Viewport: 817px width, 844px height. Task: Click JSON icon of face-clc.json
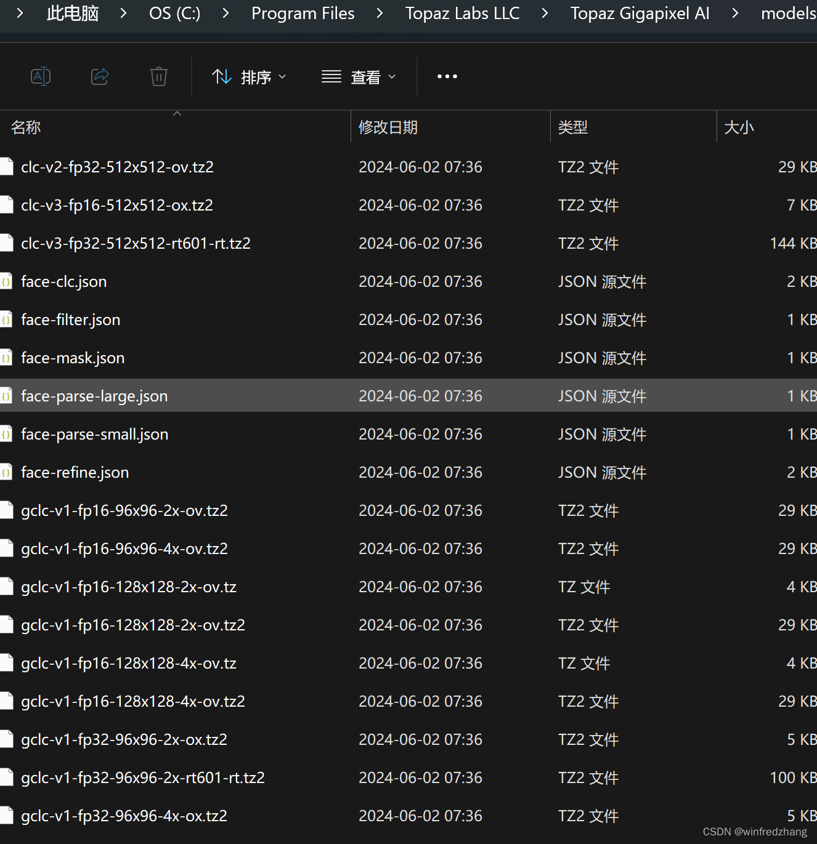(x=6, y=281)
